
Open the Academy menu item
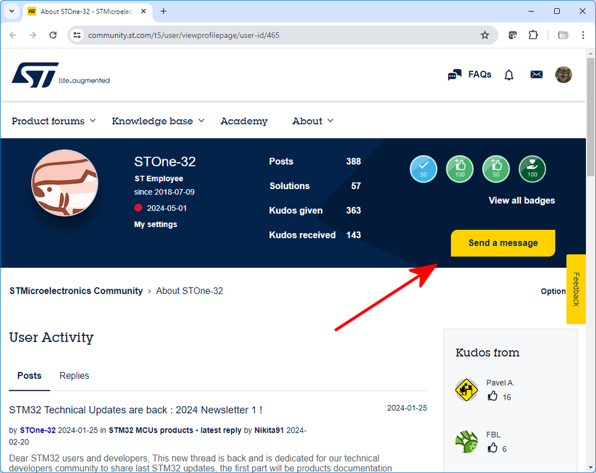pos(244,121)
